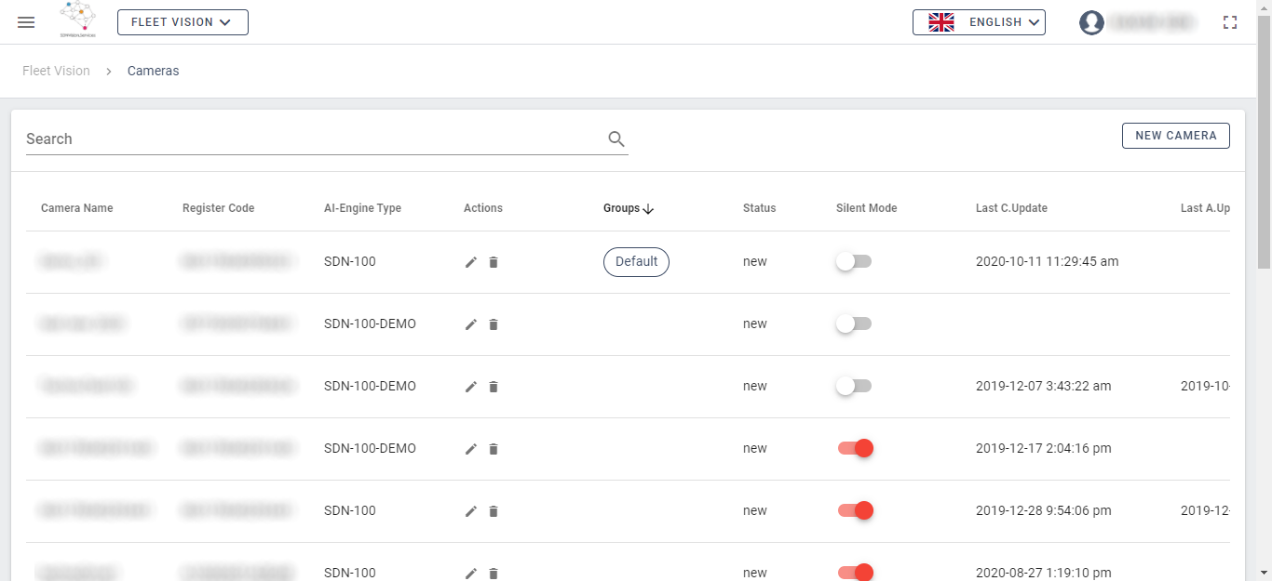Viewport: 1272px width, 581px height.
Task: Click the scrollbar down arrow
Action: point(1264,573)
